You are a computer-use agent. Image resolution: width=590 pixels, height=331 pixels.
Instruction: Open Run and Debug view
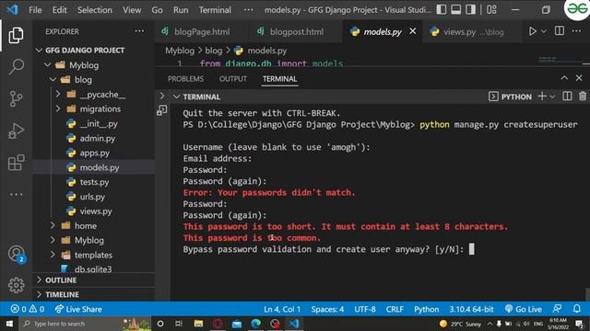16,131
